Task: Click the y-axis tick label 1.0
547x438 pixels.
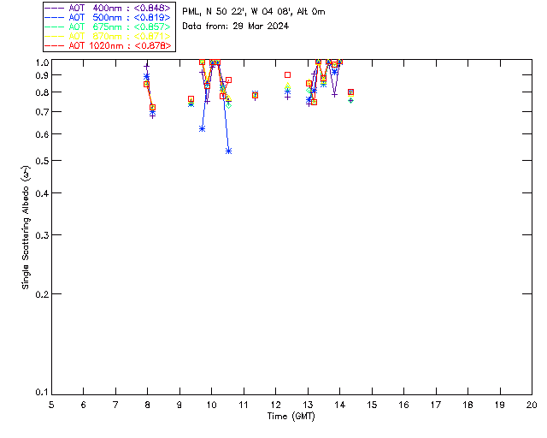Action: [42, 62]
